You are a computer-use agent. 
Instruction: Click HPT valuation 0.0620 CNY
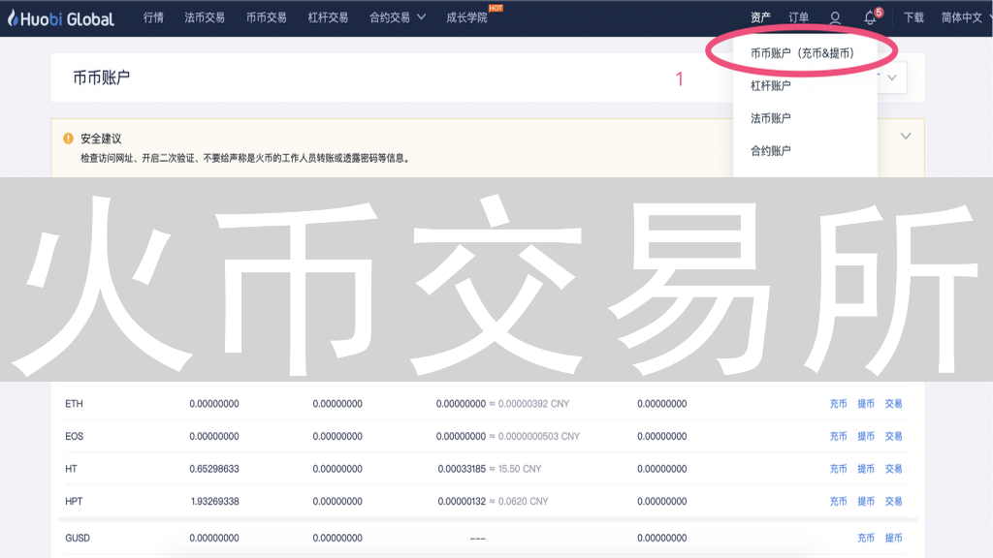click(523, 501)
